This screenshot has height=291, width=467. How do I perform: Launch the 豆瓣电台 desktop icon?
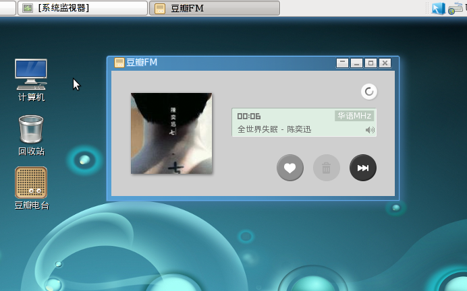coord(31,188)
